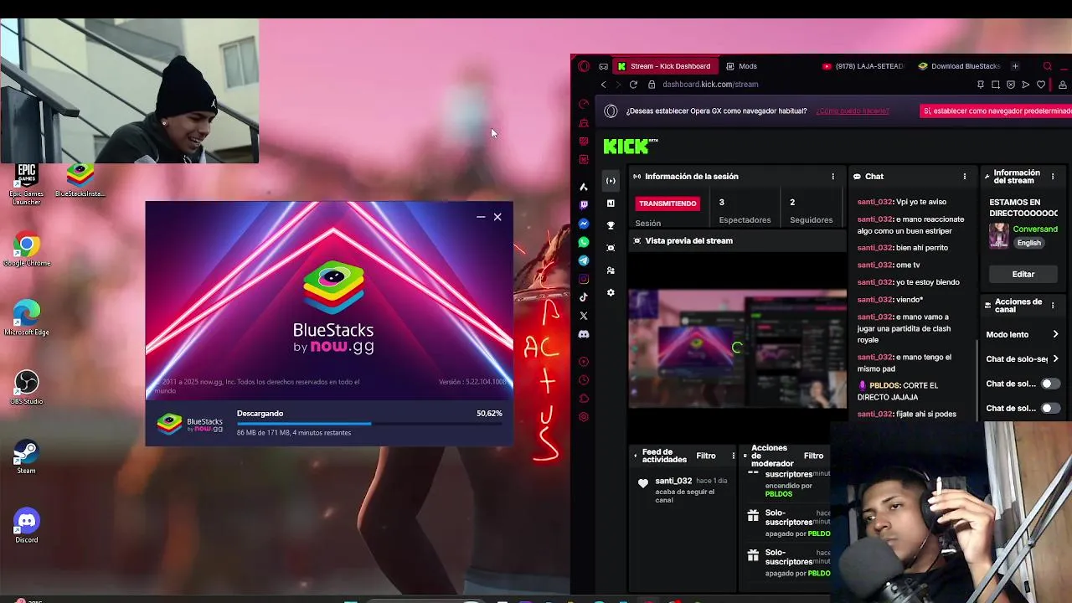
Task: Open Instagram in the Opera GX sidebar
Action: point(584,279)
